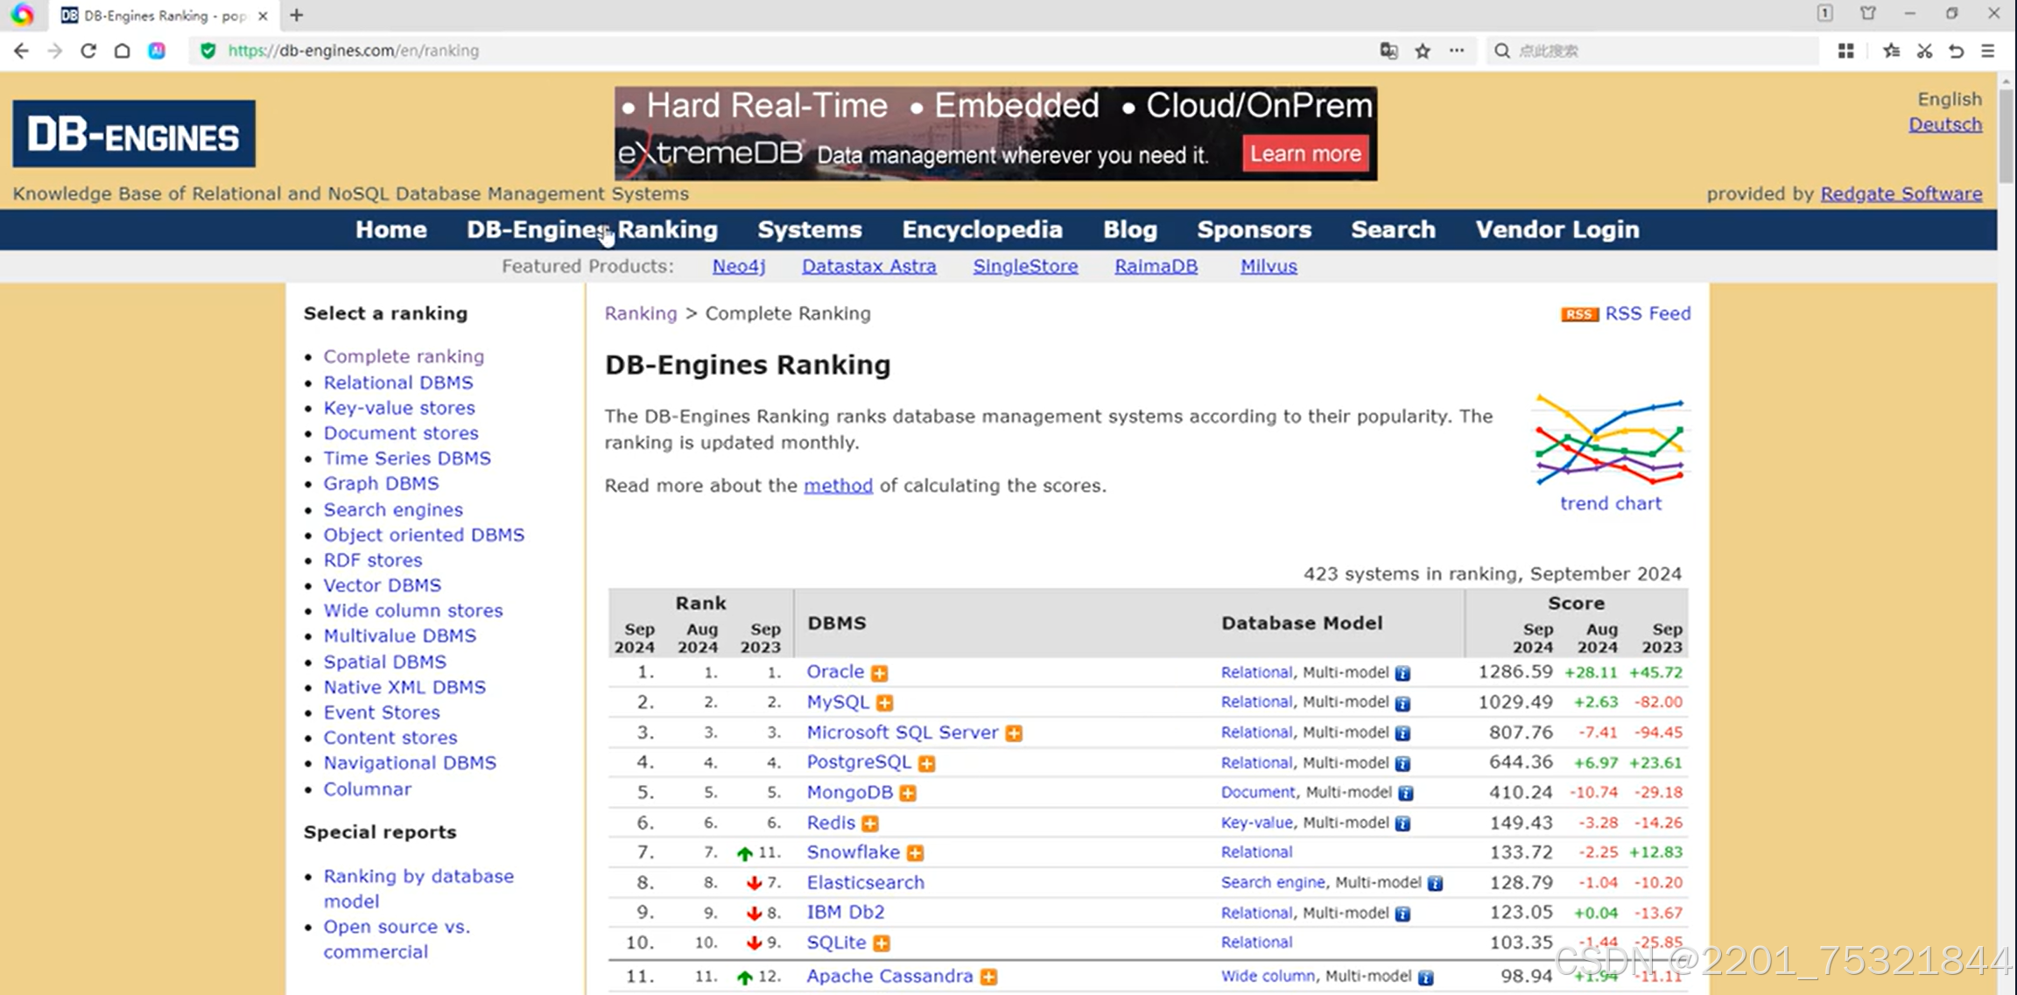Open browser hamburger menu
The width and height of the screenshot is (2017, 995).
coord(1988,51)
